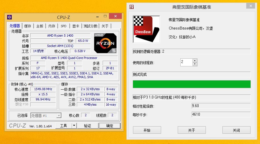Select the 处理器 tab in CPU-Z

tap(15, 26)
